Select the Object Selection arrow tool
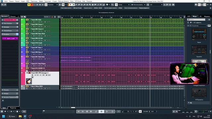This screenshot has width=212, height=119. [71, 5]
